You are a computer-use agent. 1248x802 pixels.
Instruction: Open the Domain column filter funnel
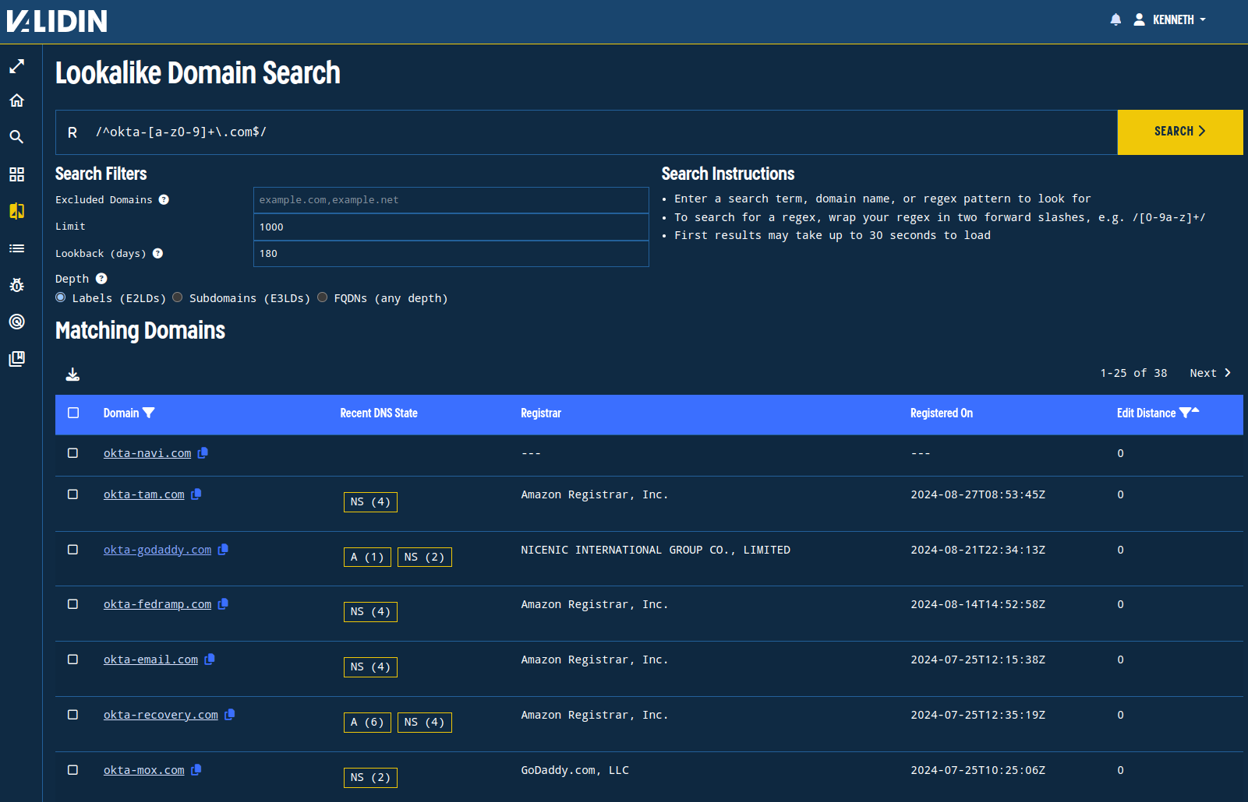click(149, 413)
